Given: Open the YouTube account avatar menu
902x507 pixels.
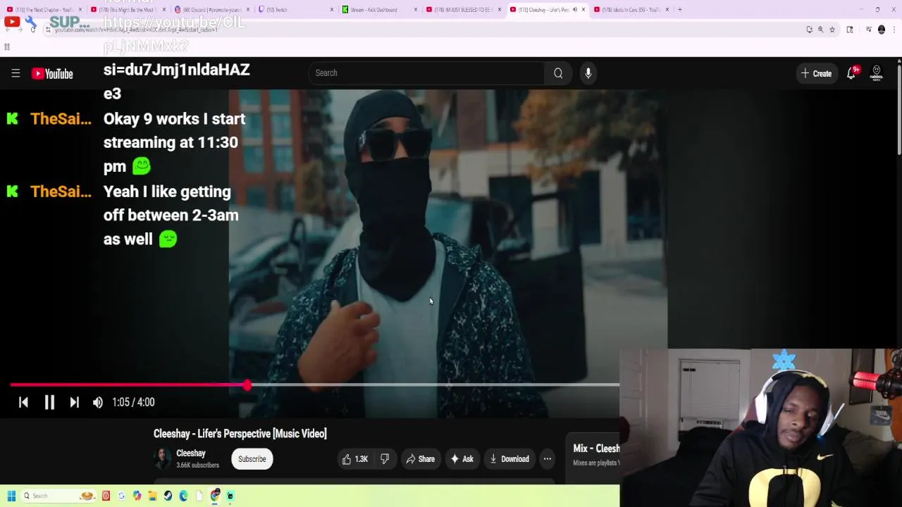Looking at the screenshot, I should pos(877,73).
